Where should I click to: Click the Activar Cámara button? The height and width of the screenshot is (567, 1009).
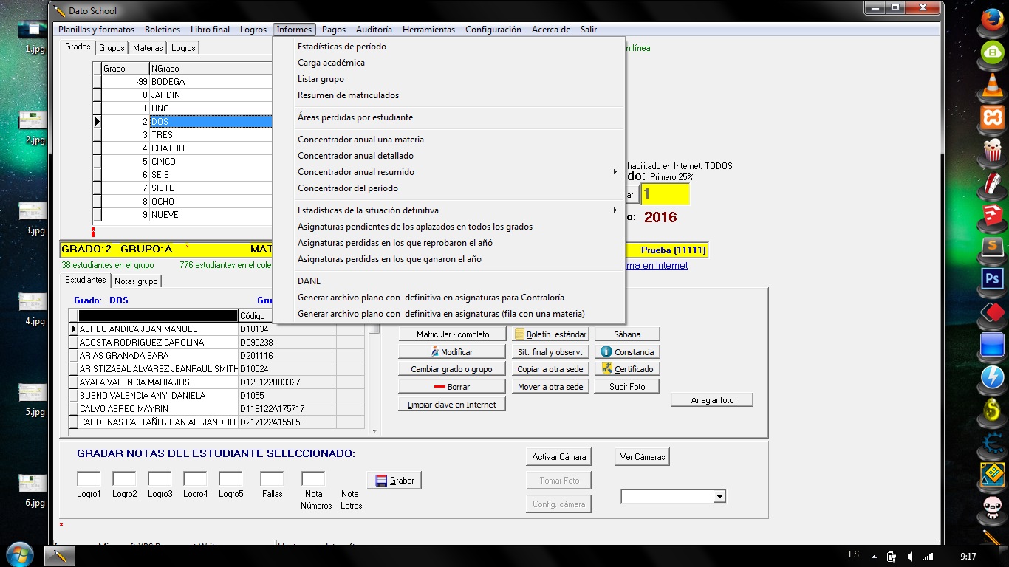(558, 457)
